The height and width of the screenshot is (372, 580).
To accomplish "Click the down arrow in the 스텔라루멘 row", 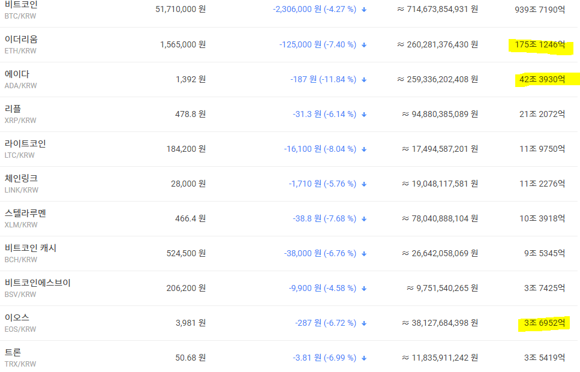I will click(x=364, y=219).
